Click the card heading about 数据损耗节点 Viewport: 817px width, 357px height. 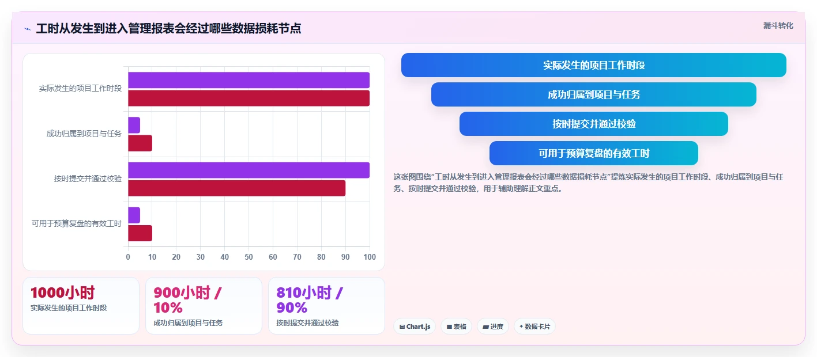[x=168, y=28]
